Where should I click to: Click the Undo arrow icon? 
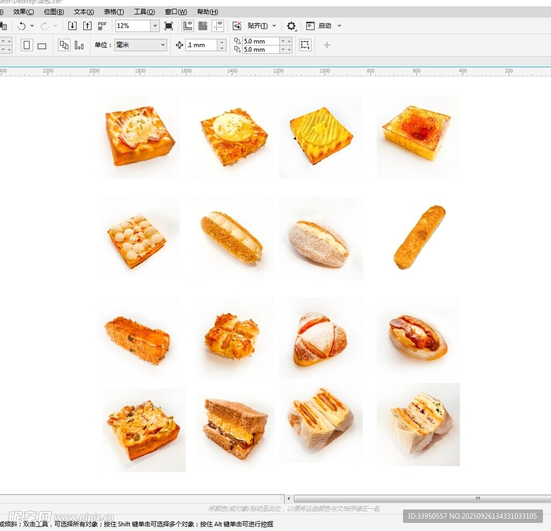coord(22,26)
